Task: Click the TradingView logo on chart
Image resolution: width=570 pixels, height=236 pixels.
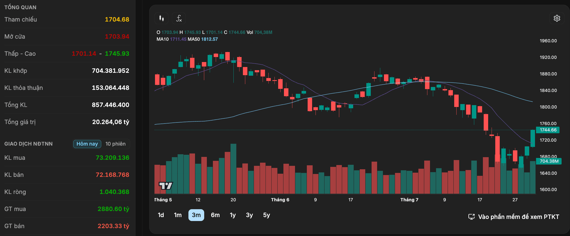Action: coord(166,186)
